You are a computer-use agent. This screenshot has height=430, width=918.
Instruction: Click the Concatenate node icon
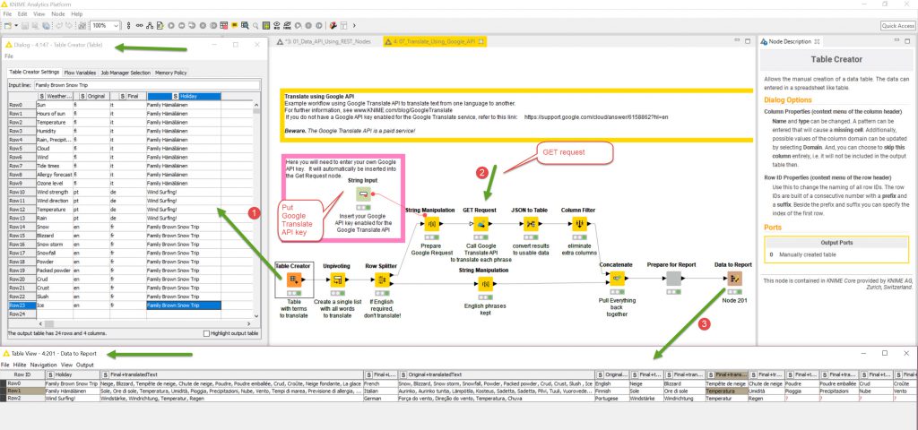point(616,279)
